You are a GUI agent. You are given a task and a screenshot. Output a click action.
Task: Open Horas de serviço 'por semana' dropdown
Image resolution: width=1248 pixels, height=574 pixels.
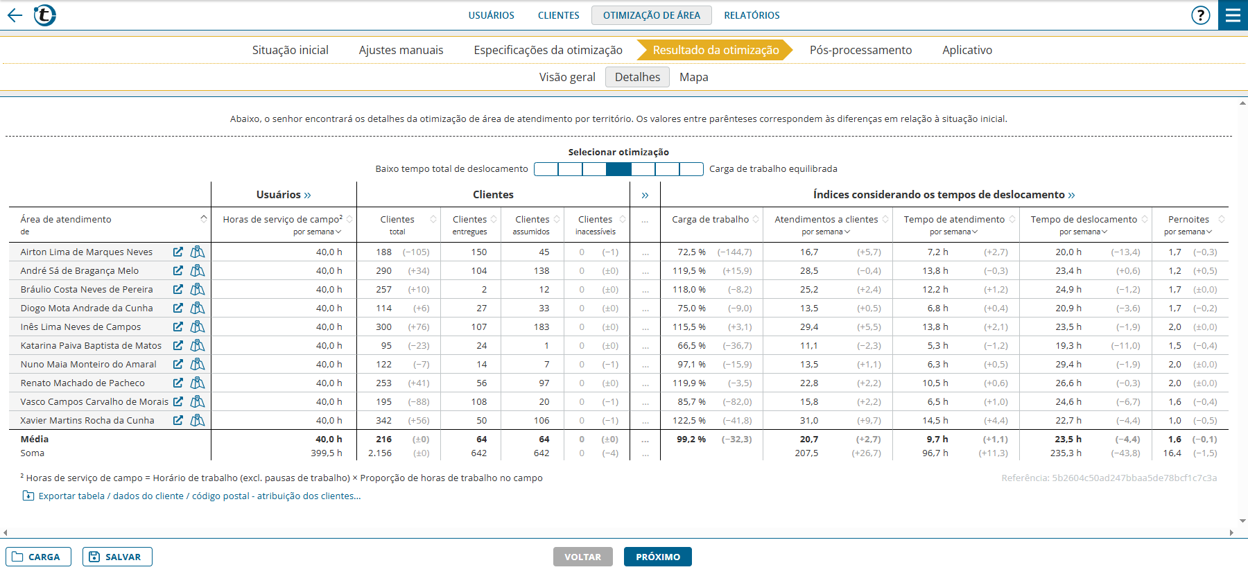[x=318, y=232]
